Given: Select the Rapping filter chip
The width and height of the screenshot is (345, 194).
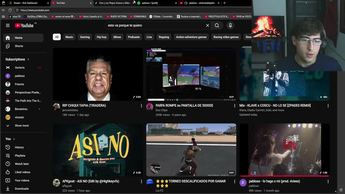Looking at the screenshot, I should coord(164,37).
